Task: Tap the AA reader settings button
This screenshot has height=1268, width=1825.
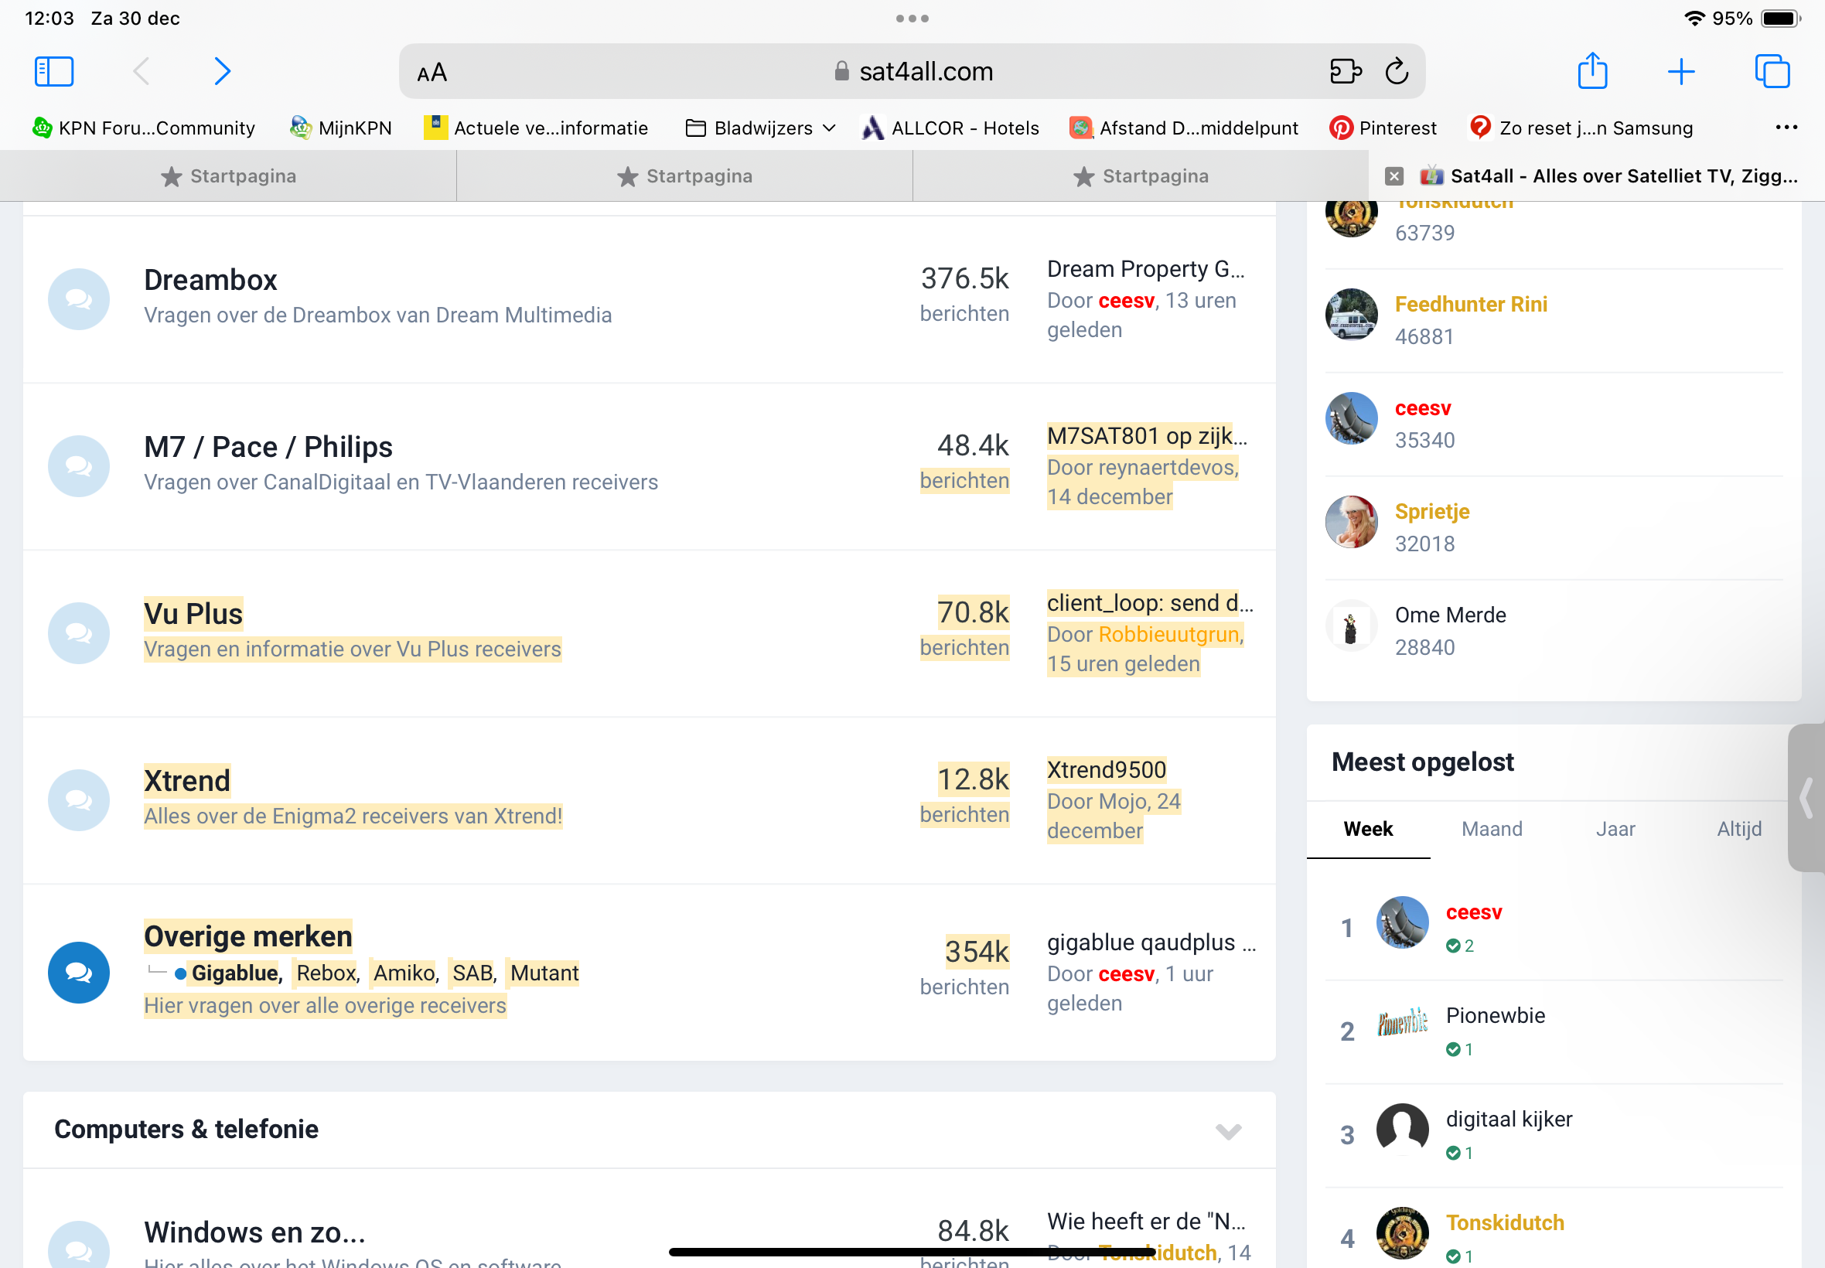Action: (x=432, y=73)
